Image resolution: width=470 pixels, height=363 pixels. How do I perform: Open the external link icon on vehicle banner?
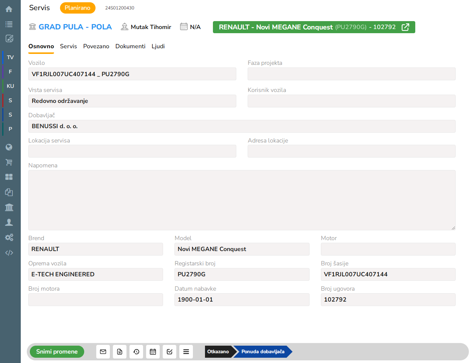pos(405,27)
